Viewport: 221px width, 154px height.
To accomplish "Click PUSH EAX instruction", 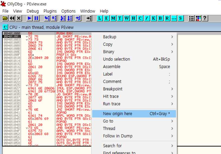I will pyautogui.click(x=64, y=33).
